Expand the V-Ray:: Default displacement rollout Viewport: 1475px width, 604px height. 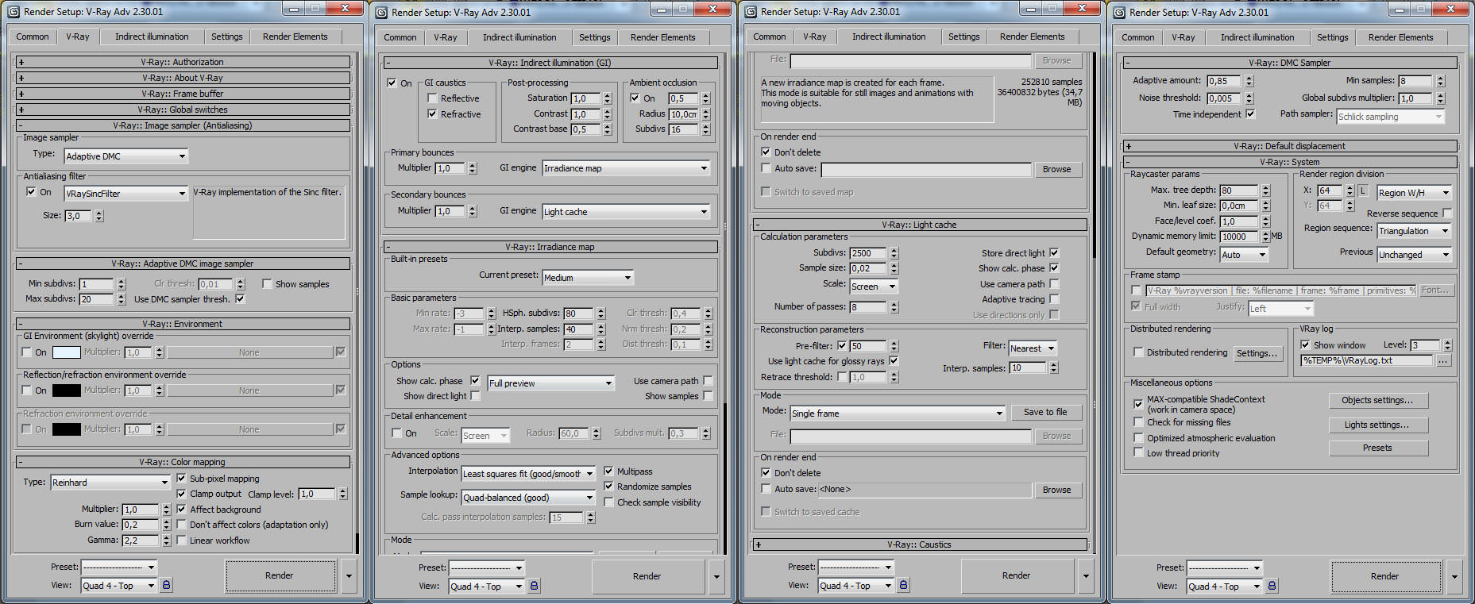1289,146
